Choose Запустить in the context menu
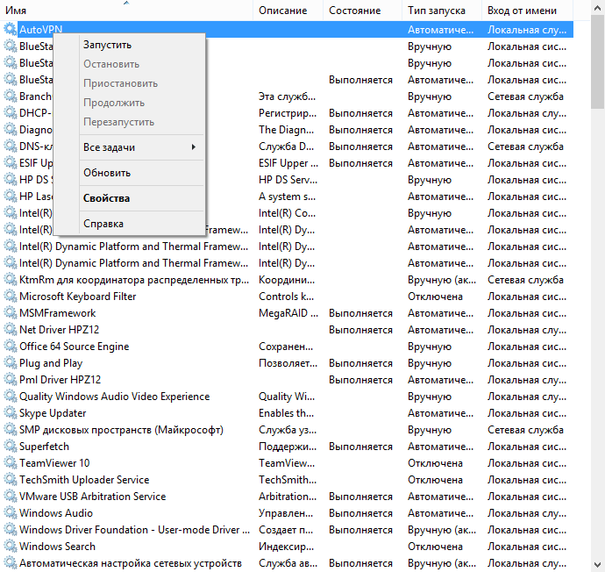The width and height of the screenshot is (605, 572). 129,45
